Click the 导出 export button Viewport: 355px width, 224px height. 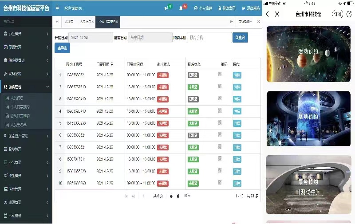point(62,48)
